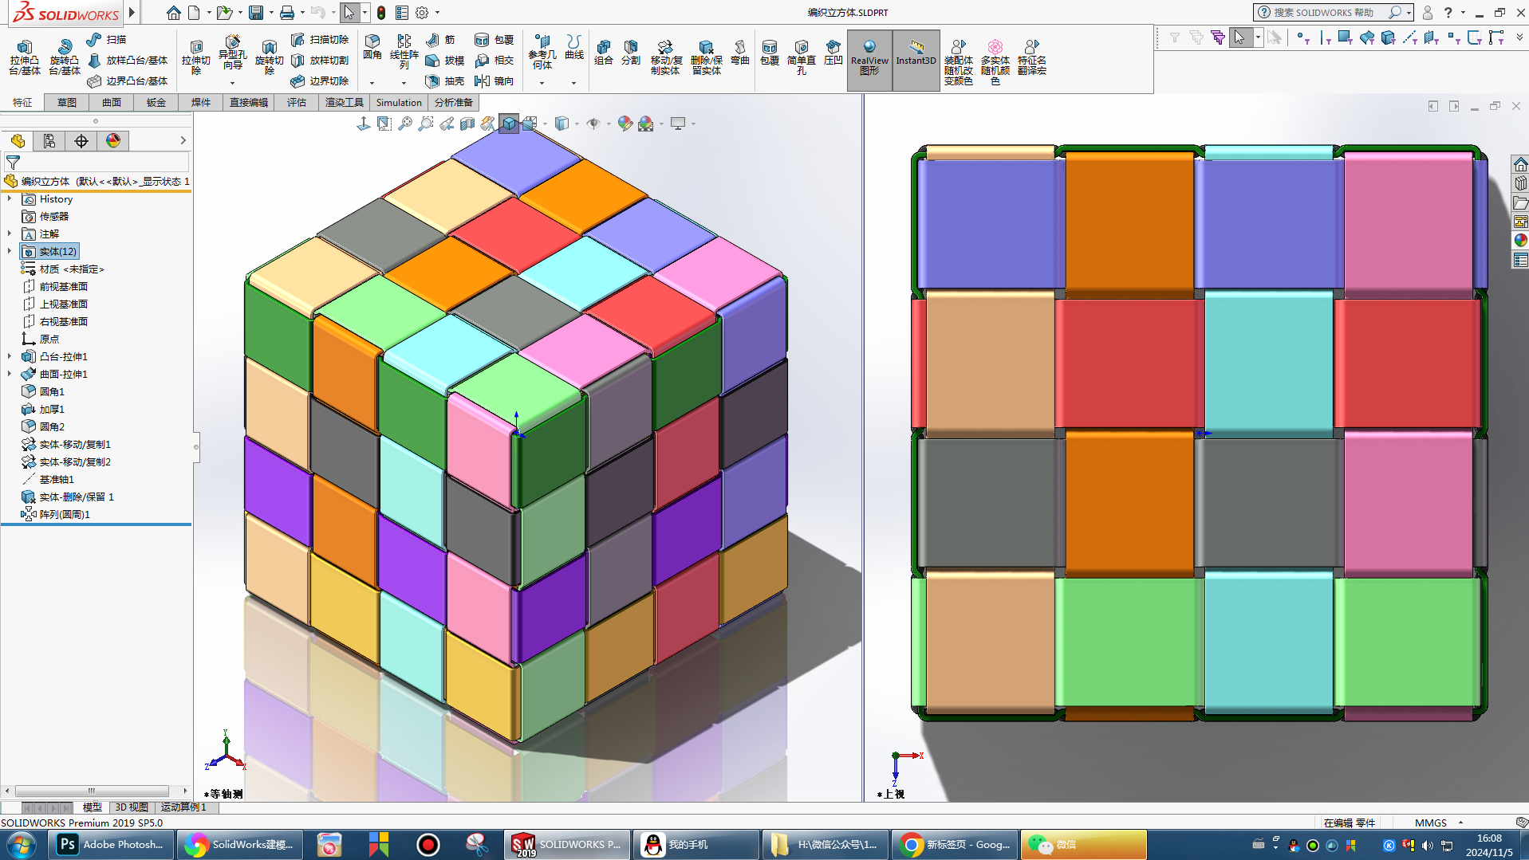
Task: Click Delete/Keep Body (删除/保留实体) tool
Action: click(x=706, y=57)
